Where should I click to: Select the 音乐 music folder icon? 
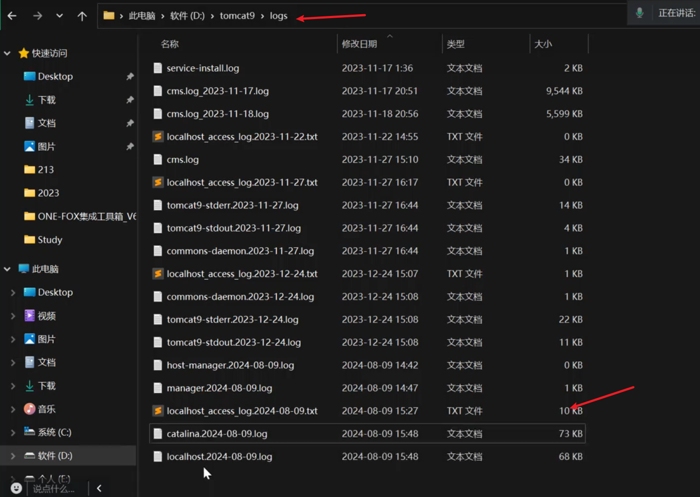click(x=29, y=409)
